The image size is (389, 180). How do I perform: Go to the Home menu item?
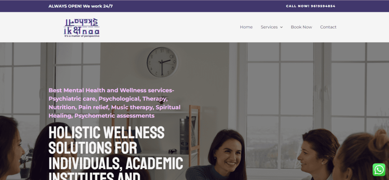pyautogui.click(x=246, y=27)
